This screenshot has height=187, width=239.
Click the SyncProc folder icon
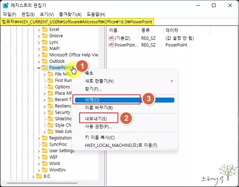(45, 144)
